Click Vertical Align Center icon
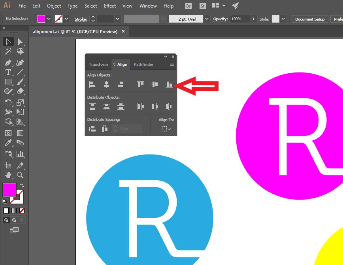Image resolution: width=343 pixels, height=265 pixels. click(x=155, y=84)
